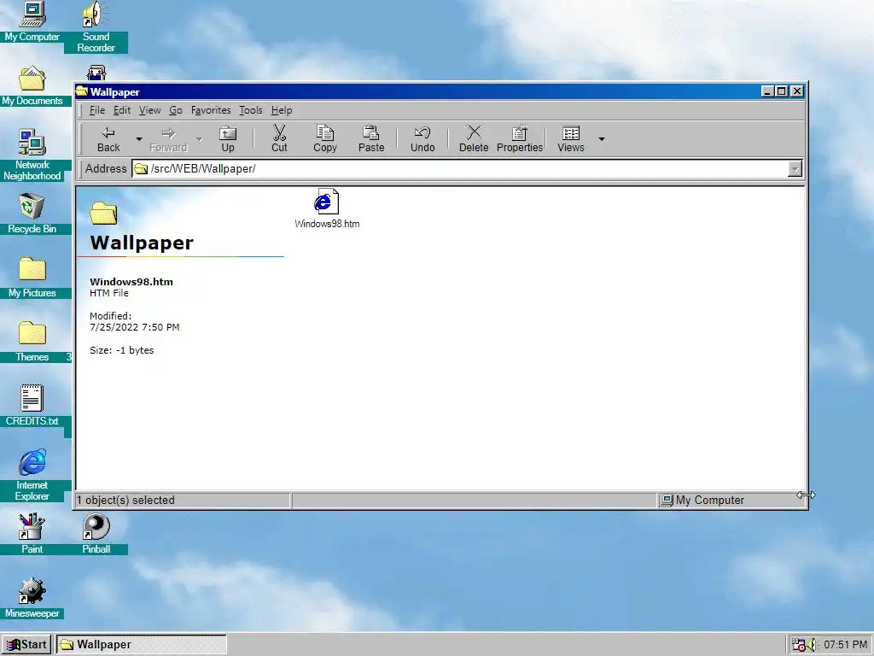Viewport: 874px width, 656px height.
Task: Click the 'HTM File' type label
Action: pos(109,293)
